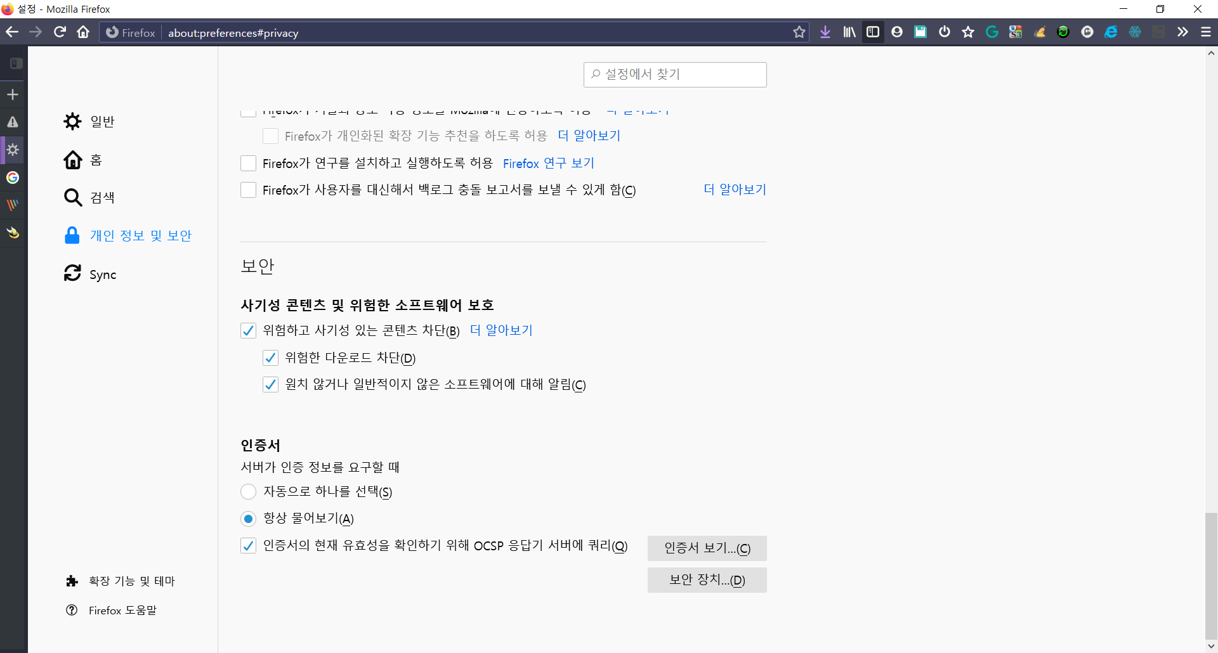Open the toolbar overflow chevron

pyautogui.click(x=1184, y=32)
